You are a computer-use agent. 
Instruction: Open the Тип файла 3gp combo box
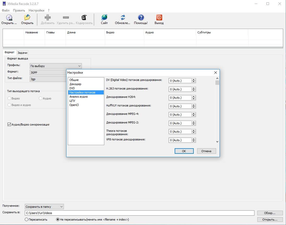(x=48, y=79)
